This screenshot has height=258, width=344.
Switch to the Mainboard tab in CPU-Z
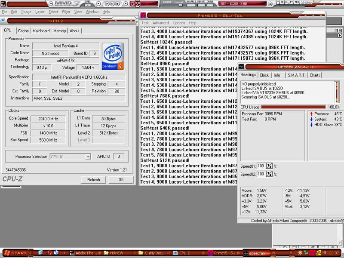pos(41,31)
